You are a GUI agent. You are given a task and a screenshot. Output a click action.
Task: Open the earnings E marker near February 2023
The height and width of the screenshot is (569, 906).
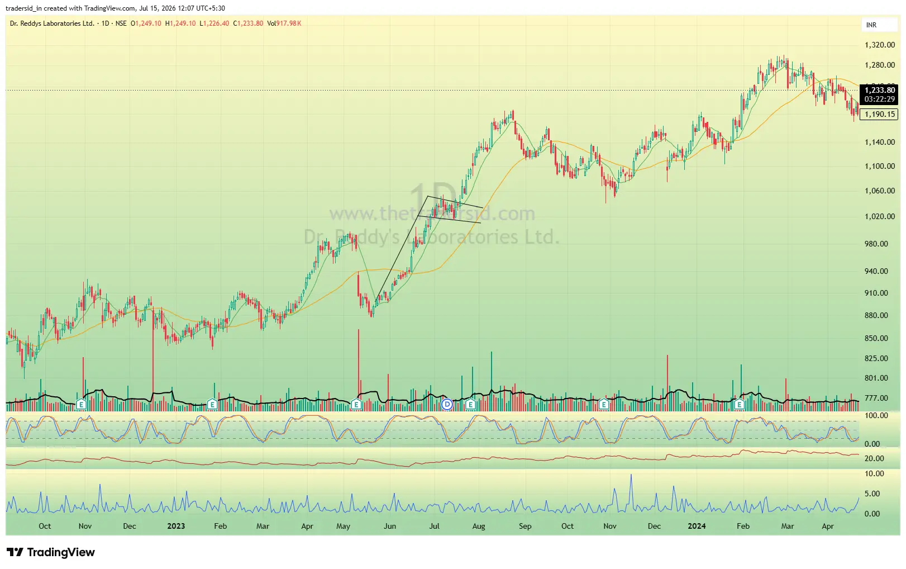(212, 404)
